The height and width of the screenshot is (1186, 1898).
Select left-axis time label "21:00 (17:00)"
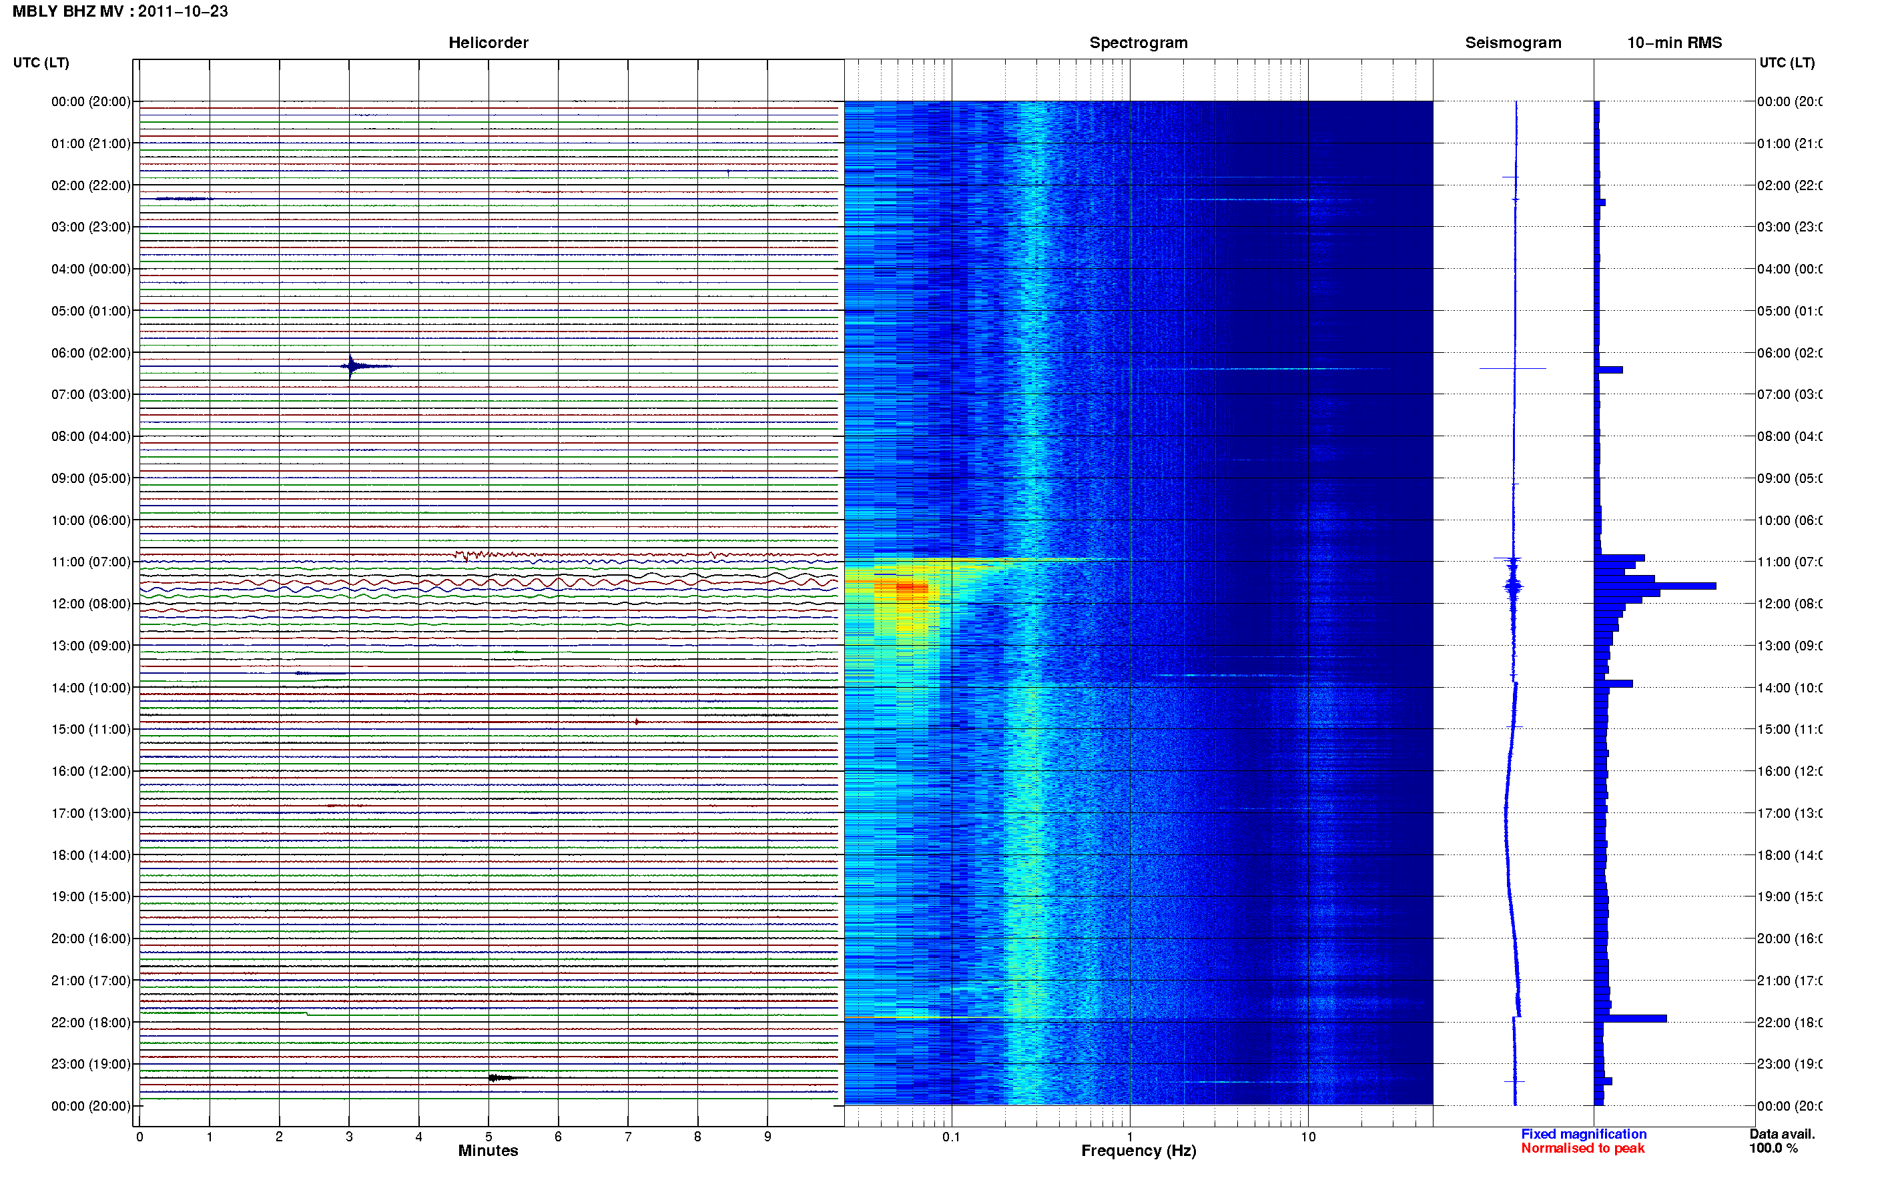tap(91, 981)
